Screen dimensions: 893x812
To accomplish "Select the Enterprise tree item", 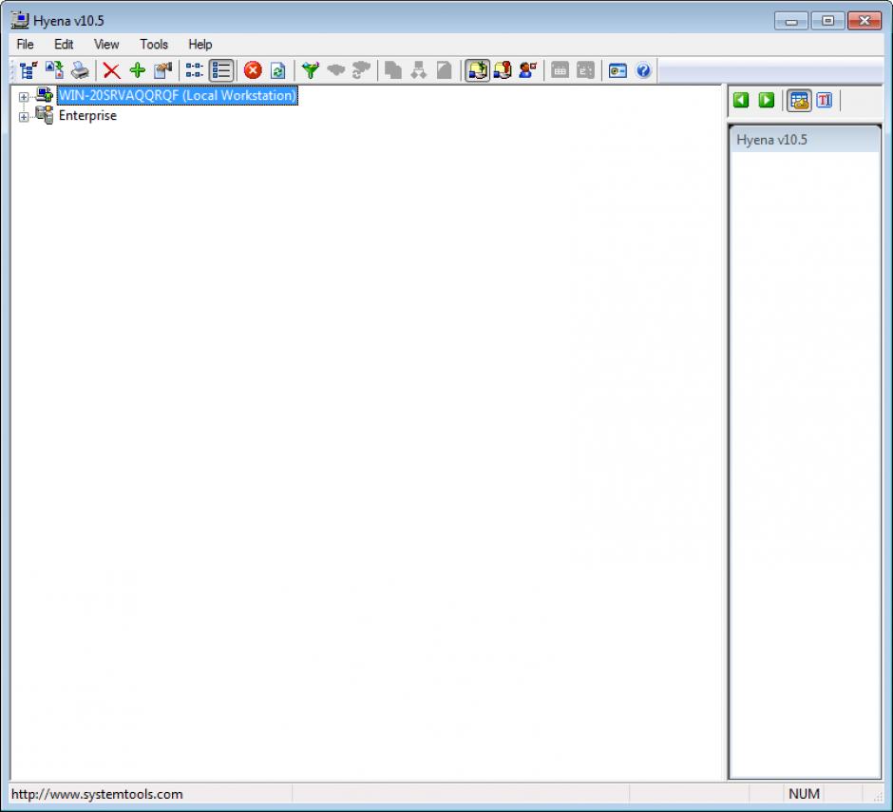I will (87, 116).
